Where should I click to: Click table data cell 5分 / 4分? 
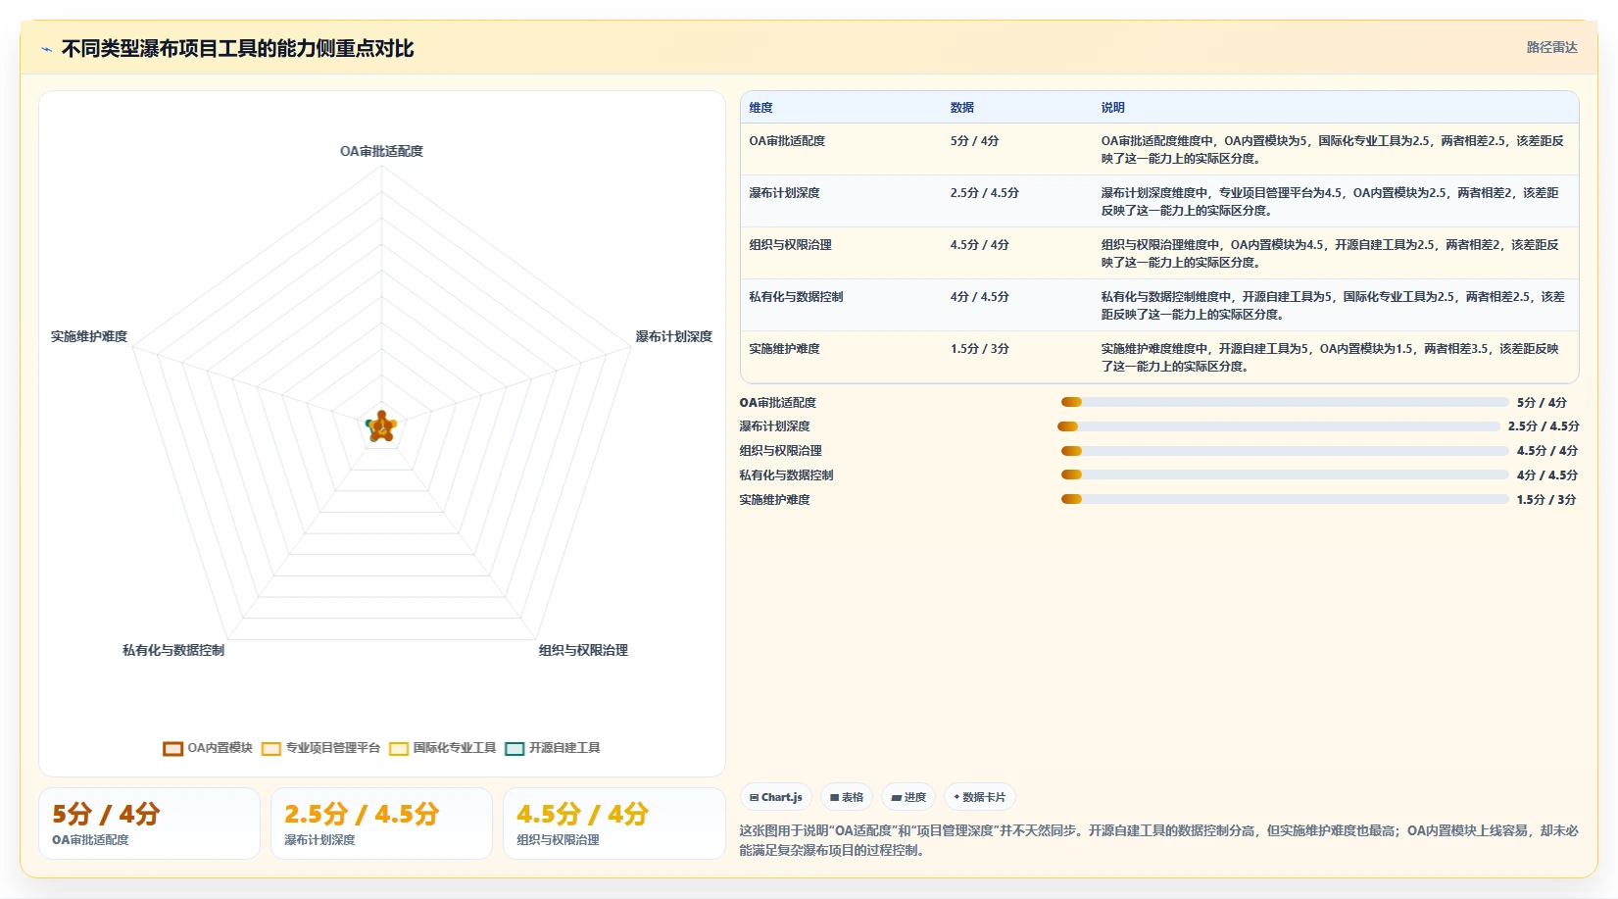[974, 141]
